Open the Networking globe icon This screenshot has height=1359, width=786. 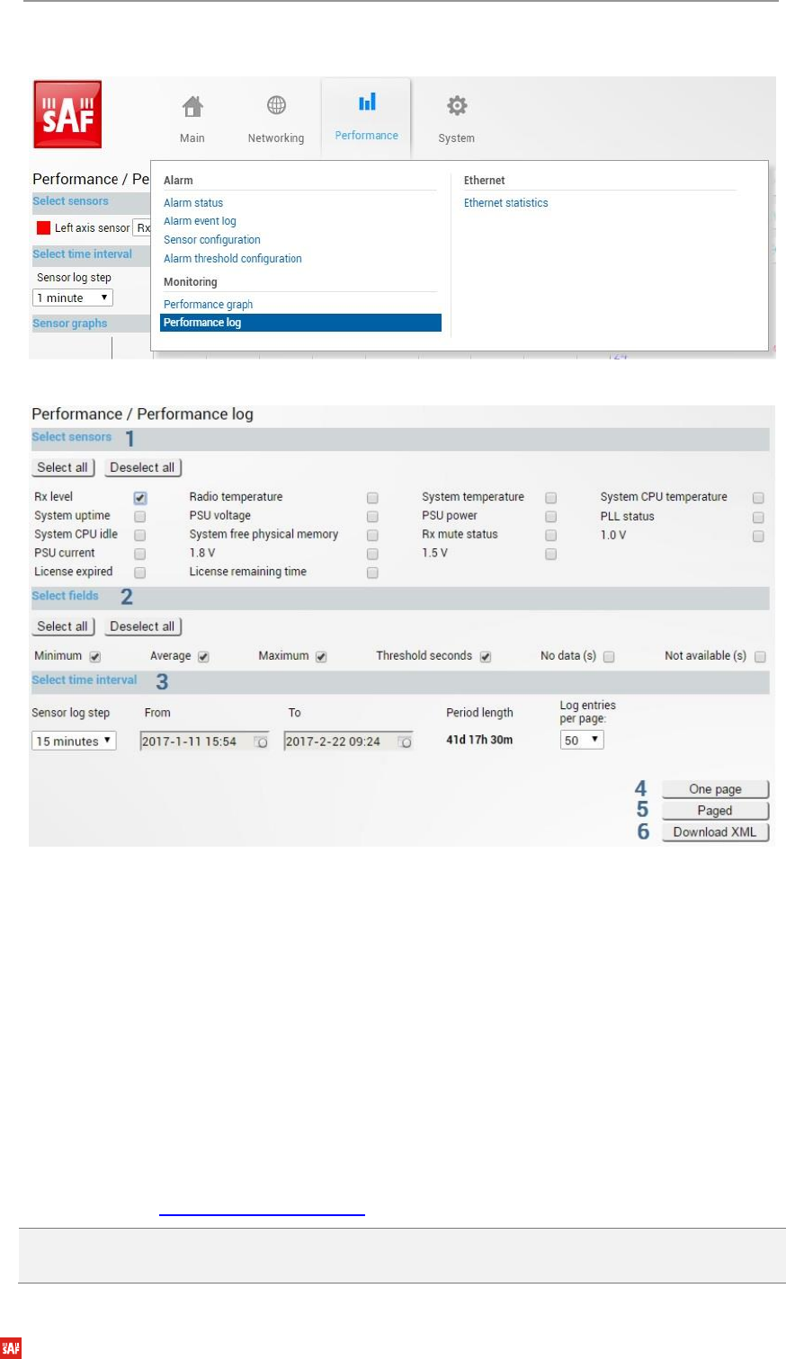click(x=276, y=106)
